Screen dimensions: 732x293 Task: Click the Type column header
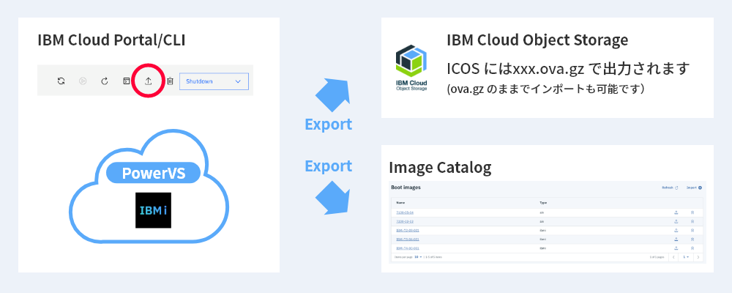point(543,203)
